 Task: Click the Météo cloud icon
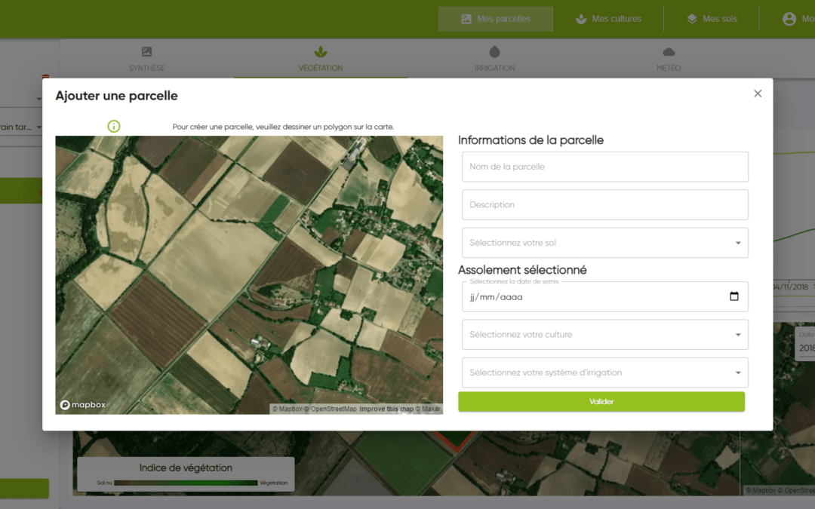669,52
